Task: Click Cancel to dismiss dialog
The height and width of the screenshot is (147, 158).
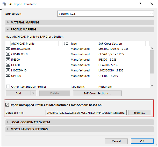Action: pos(116,141)
